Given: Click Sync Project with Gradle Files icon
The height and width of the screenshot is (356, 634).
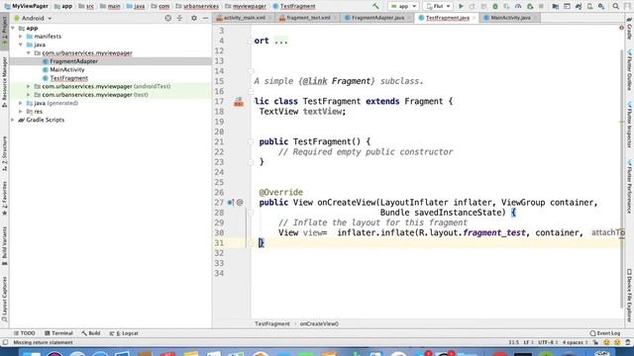Looking at the screenshot, I should [579, 6].
